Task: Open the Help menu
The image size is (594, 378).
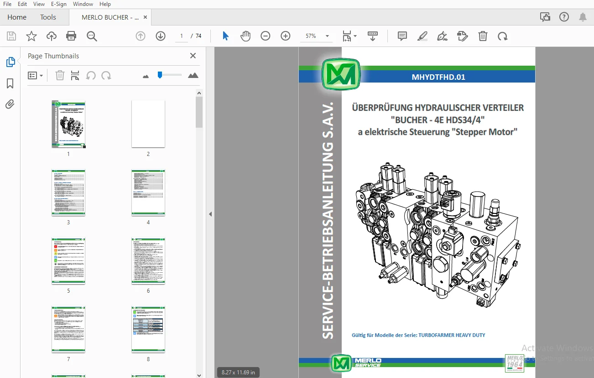Action: pos(105,4)
